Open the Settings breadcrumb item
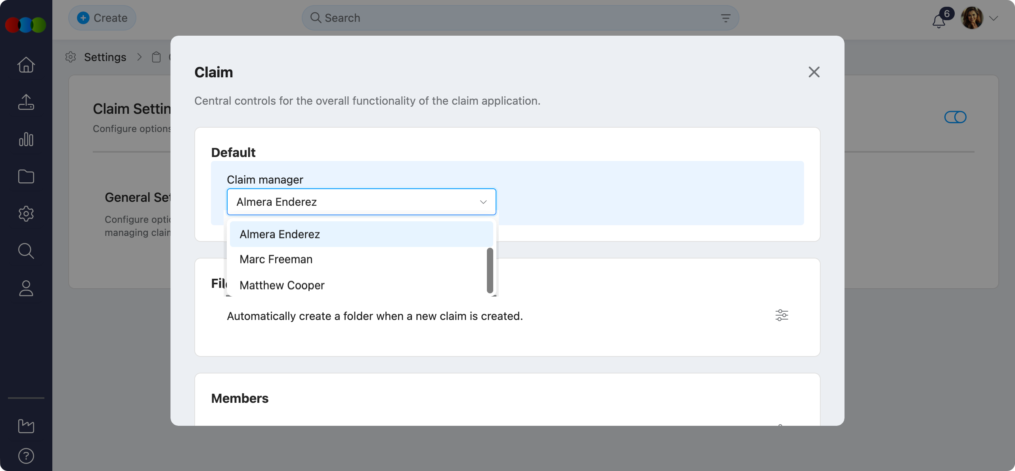 coord(105,57)
